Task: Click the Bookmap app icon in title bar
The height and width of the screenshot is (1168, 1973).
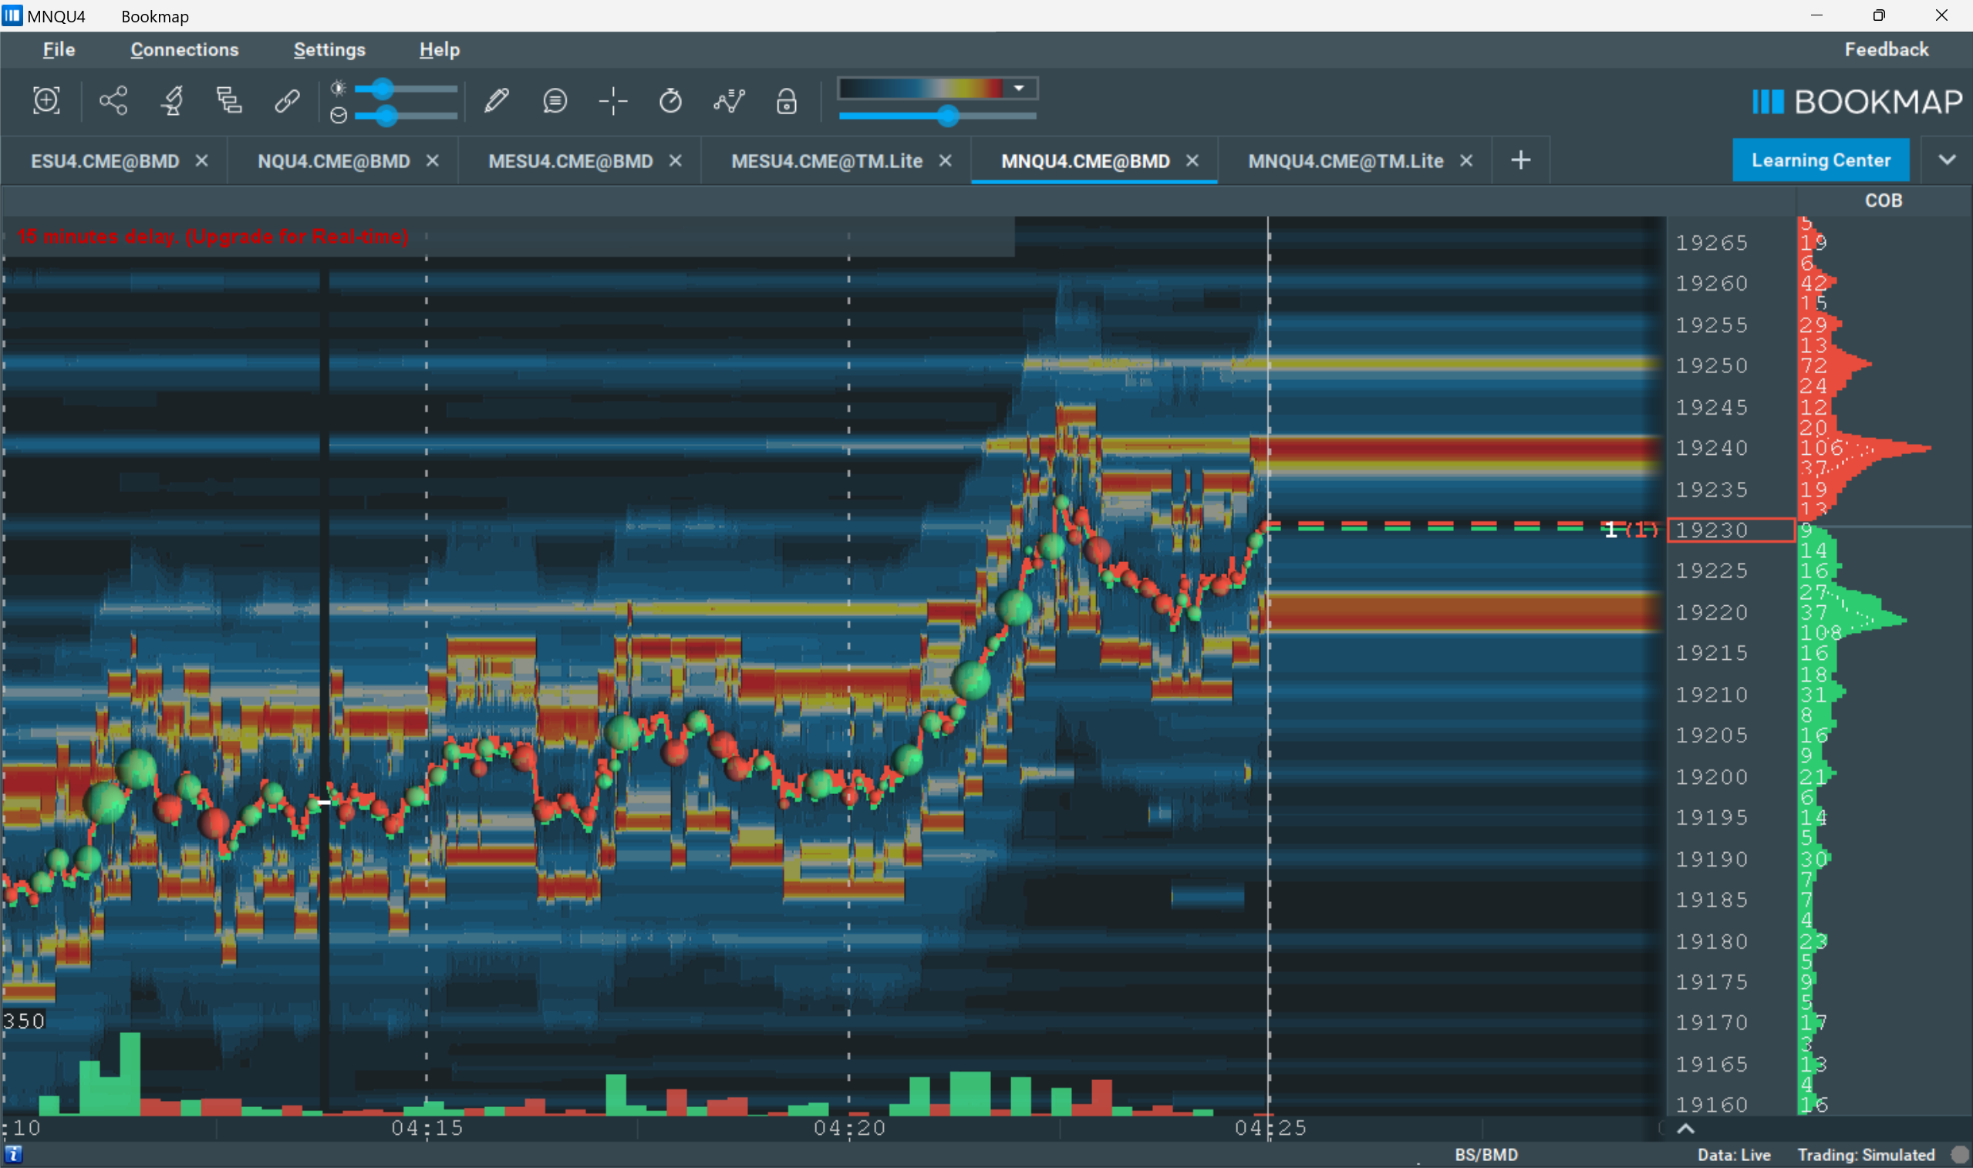Action: (x=12, y=15)
